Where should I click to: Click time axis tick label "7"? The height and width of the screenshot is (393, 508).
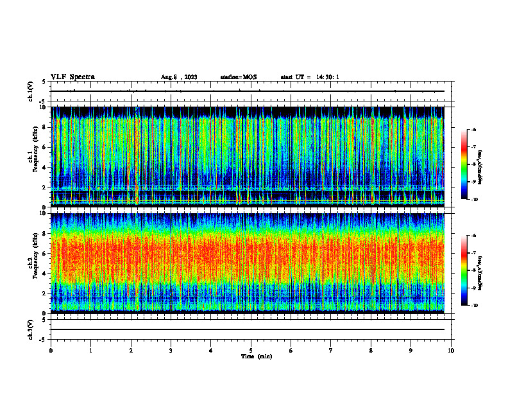(331, 351)
